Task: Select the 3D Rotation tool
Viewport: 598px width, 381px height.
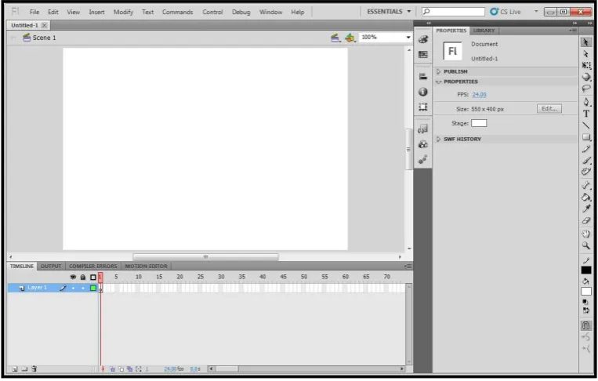Action: [586, 77]
